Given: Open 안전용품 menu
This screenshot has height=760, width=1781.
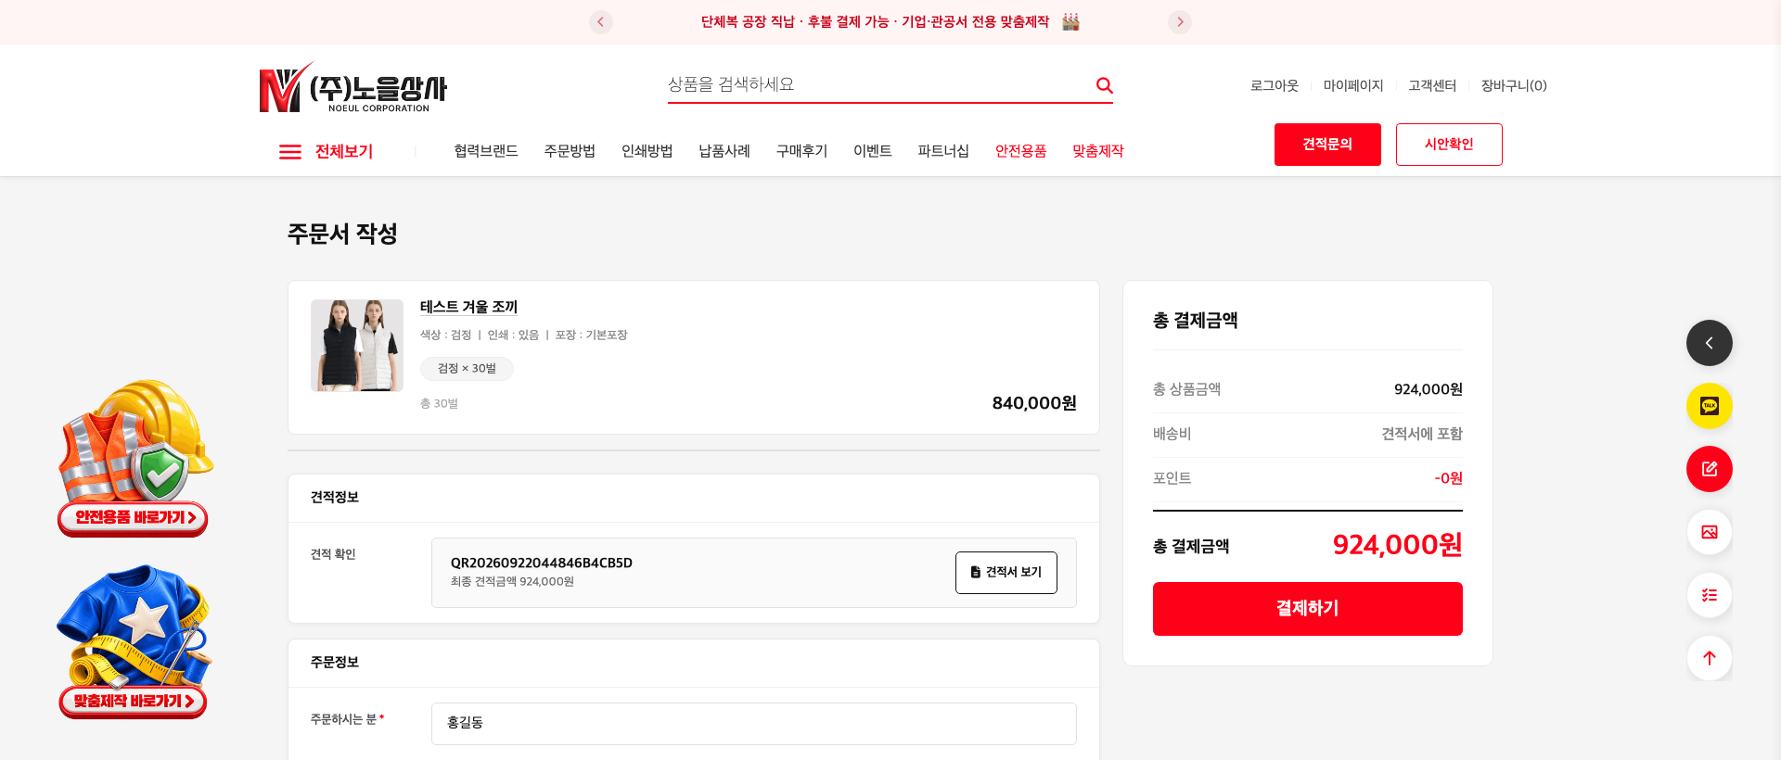Looking at the screenshot, I should coord(1020,151).
